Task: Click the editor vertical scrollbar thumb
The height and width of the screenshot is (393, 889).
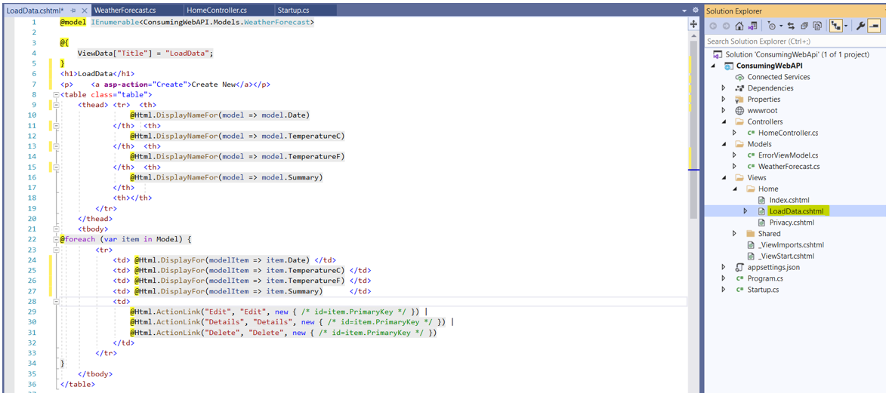Action: click(x=693, y=129)
